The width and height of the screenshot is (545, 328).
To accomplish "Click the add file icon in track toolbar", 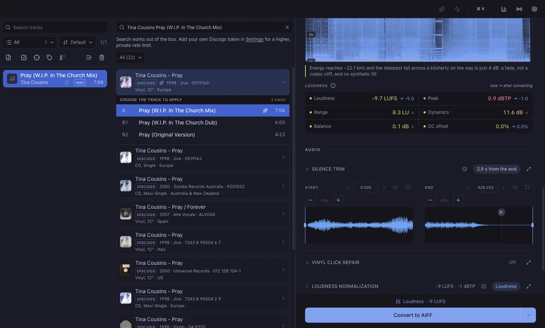I will [8, 58].
